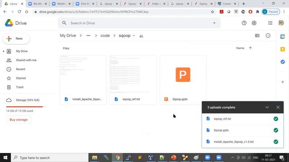The height and width of the screenshot is (162, 289).
Task: Bookmark this page with the star icon
Action: pyautogui.click(x=212, y=12)
